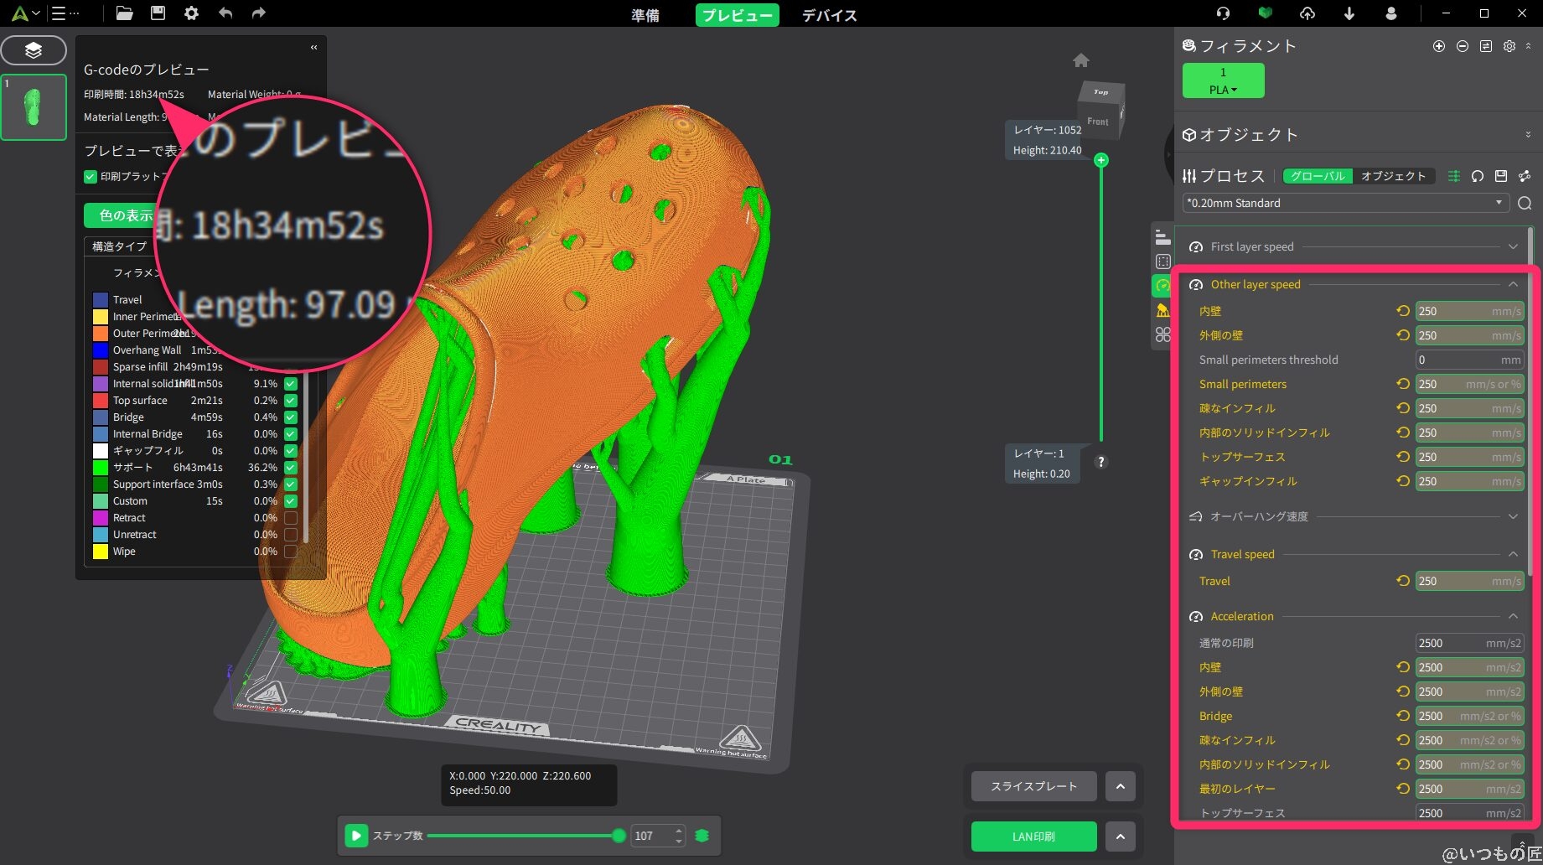Remove a filament with the minus icon
Image resolution: width=1543 pixels, height=865 pixels.
pos(1462,46)
